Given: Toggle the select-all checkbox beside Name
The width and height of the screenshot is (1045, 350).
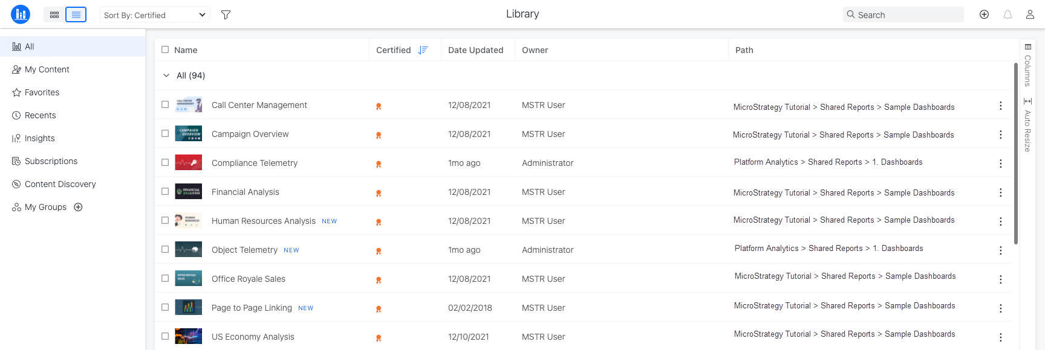Looking at the screenshot, I should pyautogui.click(x=165, y=49).
